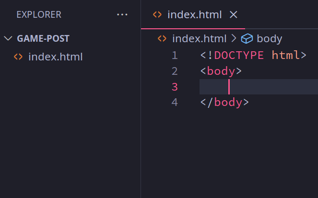Screen dimensions: 318x198
Task: Click the breadcrumb separator arrow before body
Action: click(x=234, y=39)
